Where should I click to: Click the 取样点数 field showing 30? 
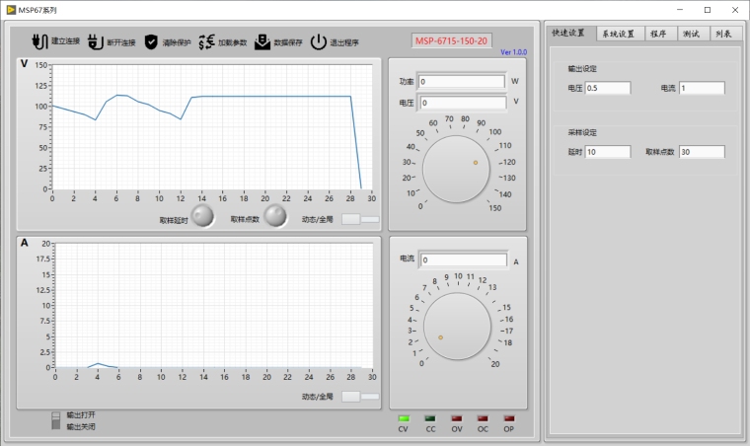(702, 152)
